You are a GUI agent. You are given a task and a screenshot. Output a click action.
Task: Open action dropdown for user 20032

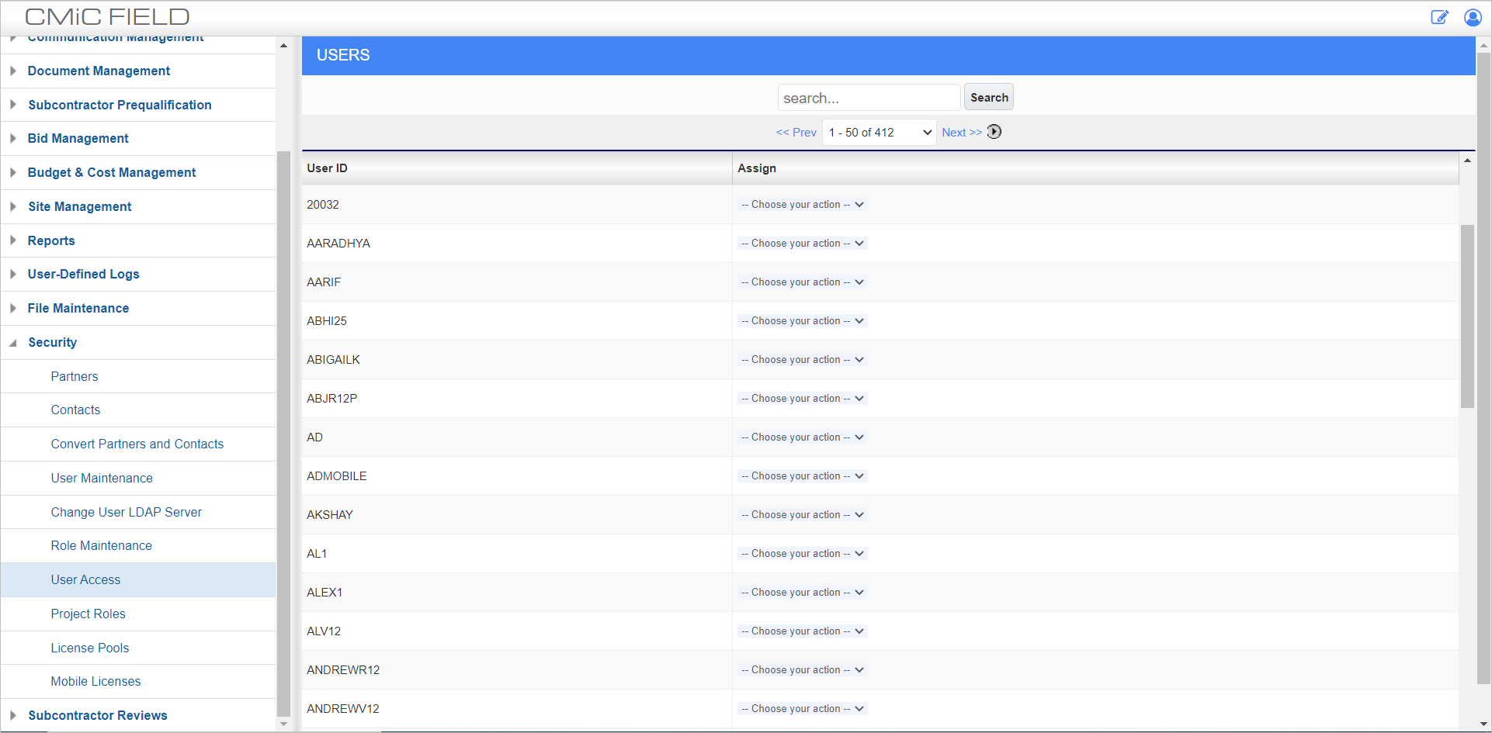coord(802,205)
